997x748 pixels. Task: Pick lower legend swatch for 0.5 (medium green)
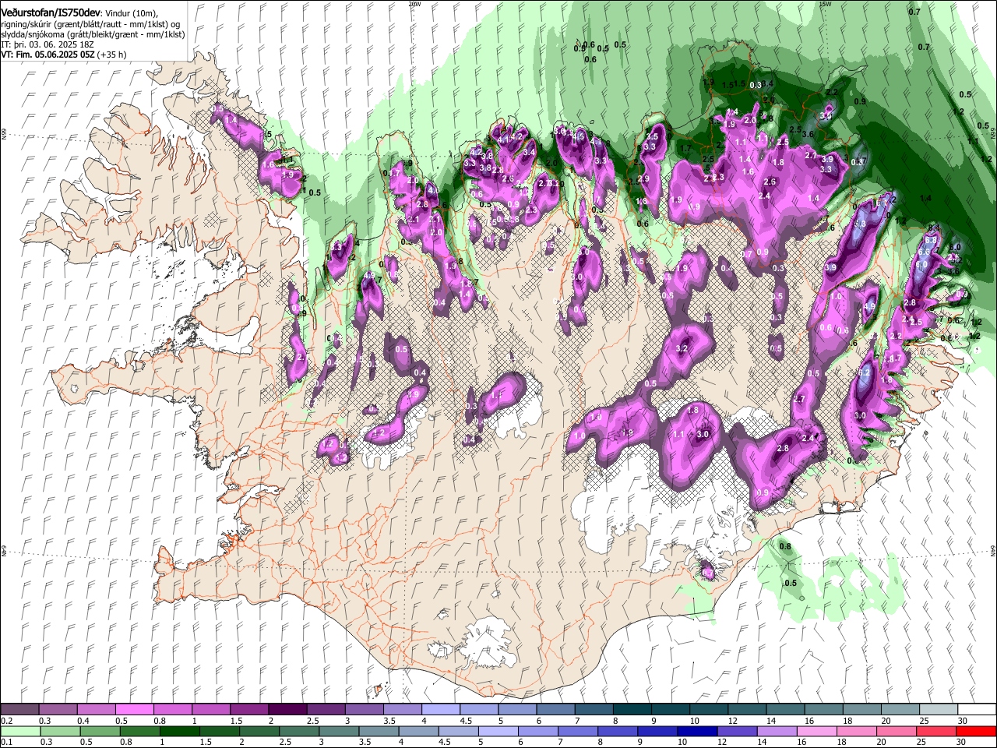point(100,731)
